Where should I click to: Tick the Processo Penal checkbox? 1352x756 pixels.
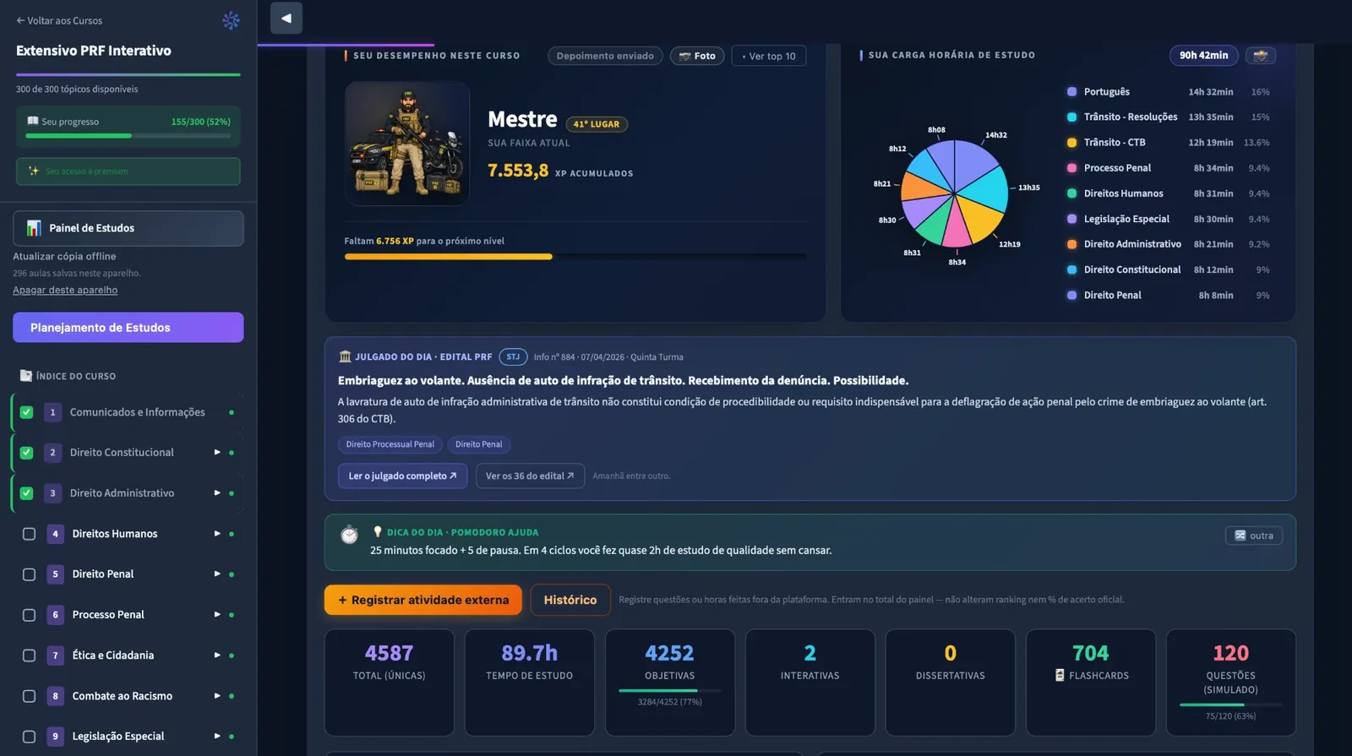(x=29, y=615)
